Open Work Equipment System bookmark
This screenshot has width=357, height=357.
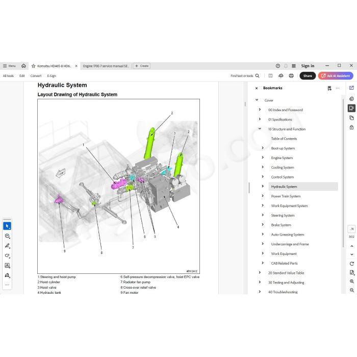tap(289, 206)
